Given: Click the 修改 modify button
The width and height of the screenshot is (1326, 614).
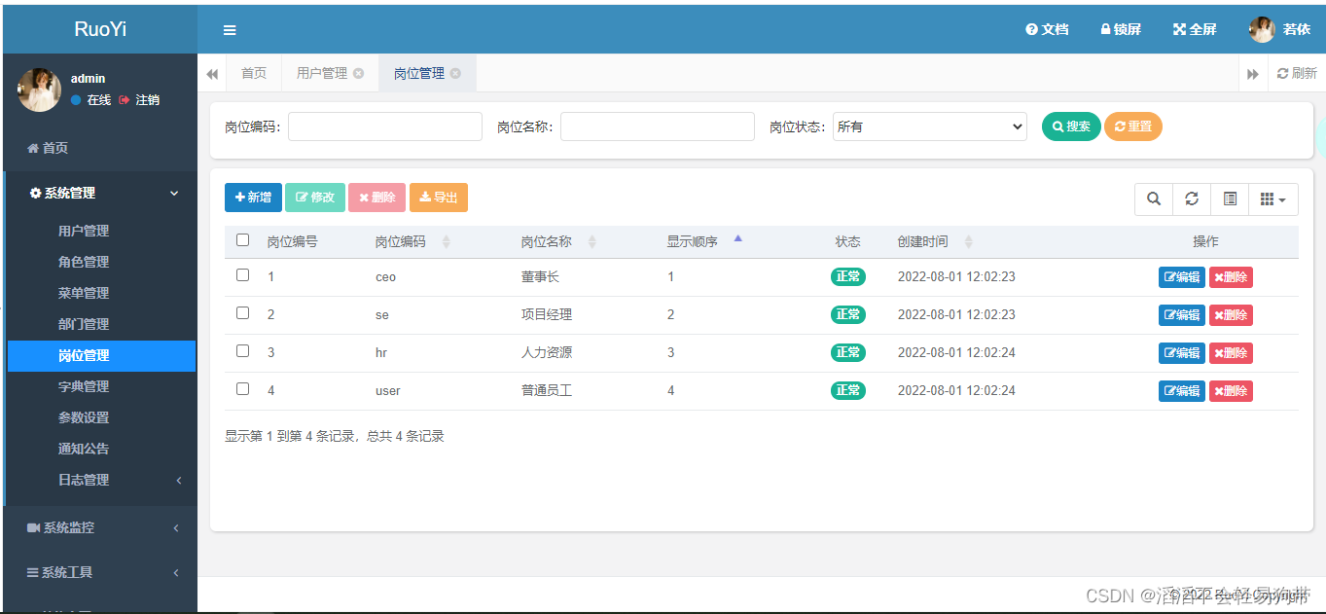Looking at the screenshot, I should point(315,198).
